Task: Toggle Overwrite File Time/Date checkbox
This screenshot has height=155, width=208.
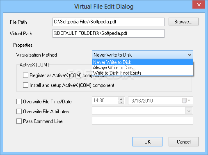Action: pyautogui.click(x=19, y=102)
